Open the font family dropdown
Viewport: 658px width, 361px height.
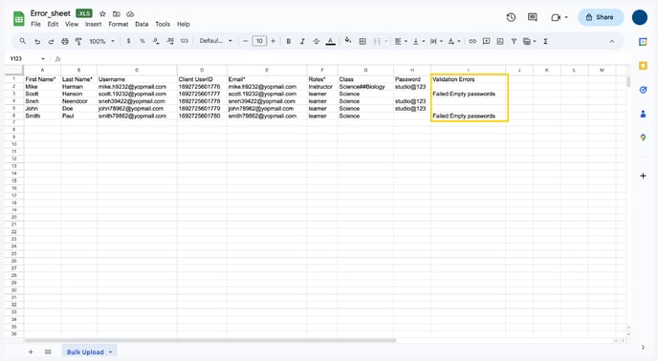[x=216, y=41]
